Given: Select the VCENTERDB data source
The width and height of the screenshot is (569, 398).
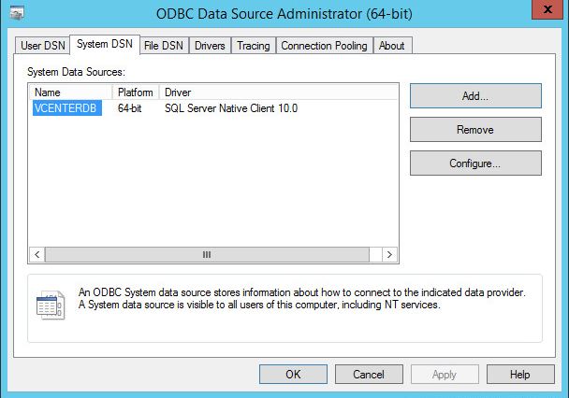Looking at the screenshot, I should (x=66, y=108).
